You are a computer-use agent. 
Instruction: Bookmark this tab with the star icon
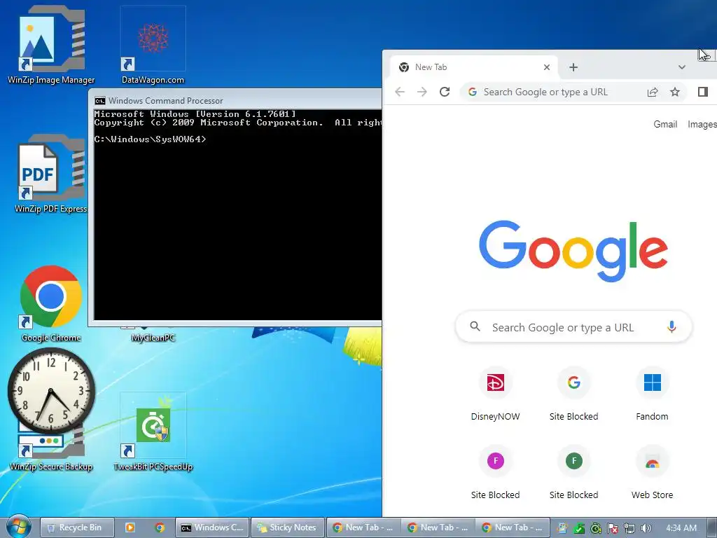pos(675,92)
